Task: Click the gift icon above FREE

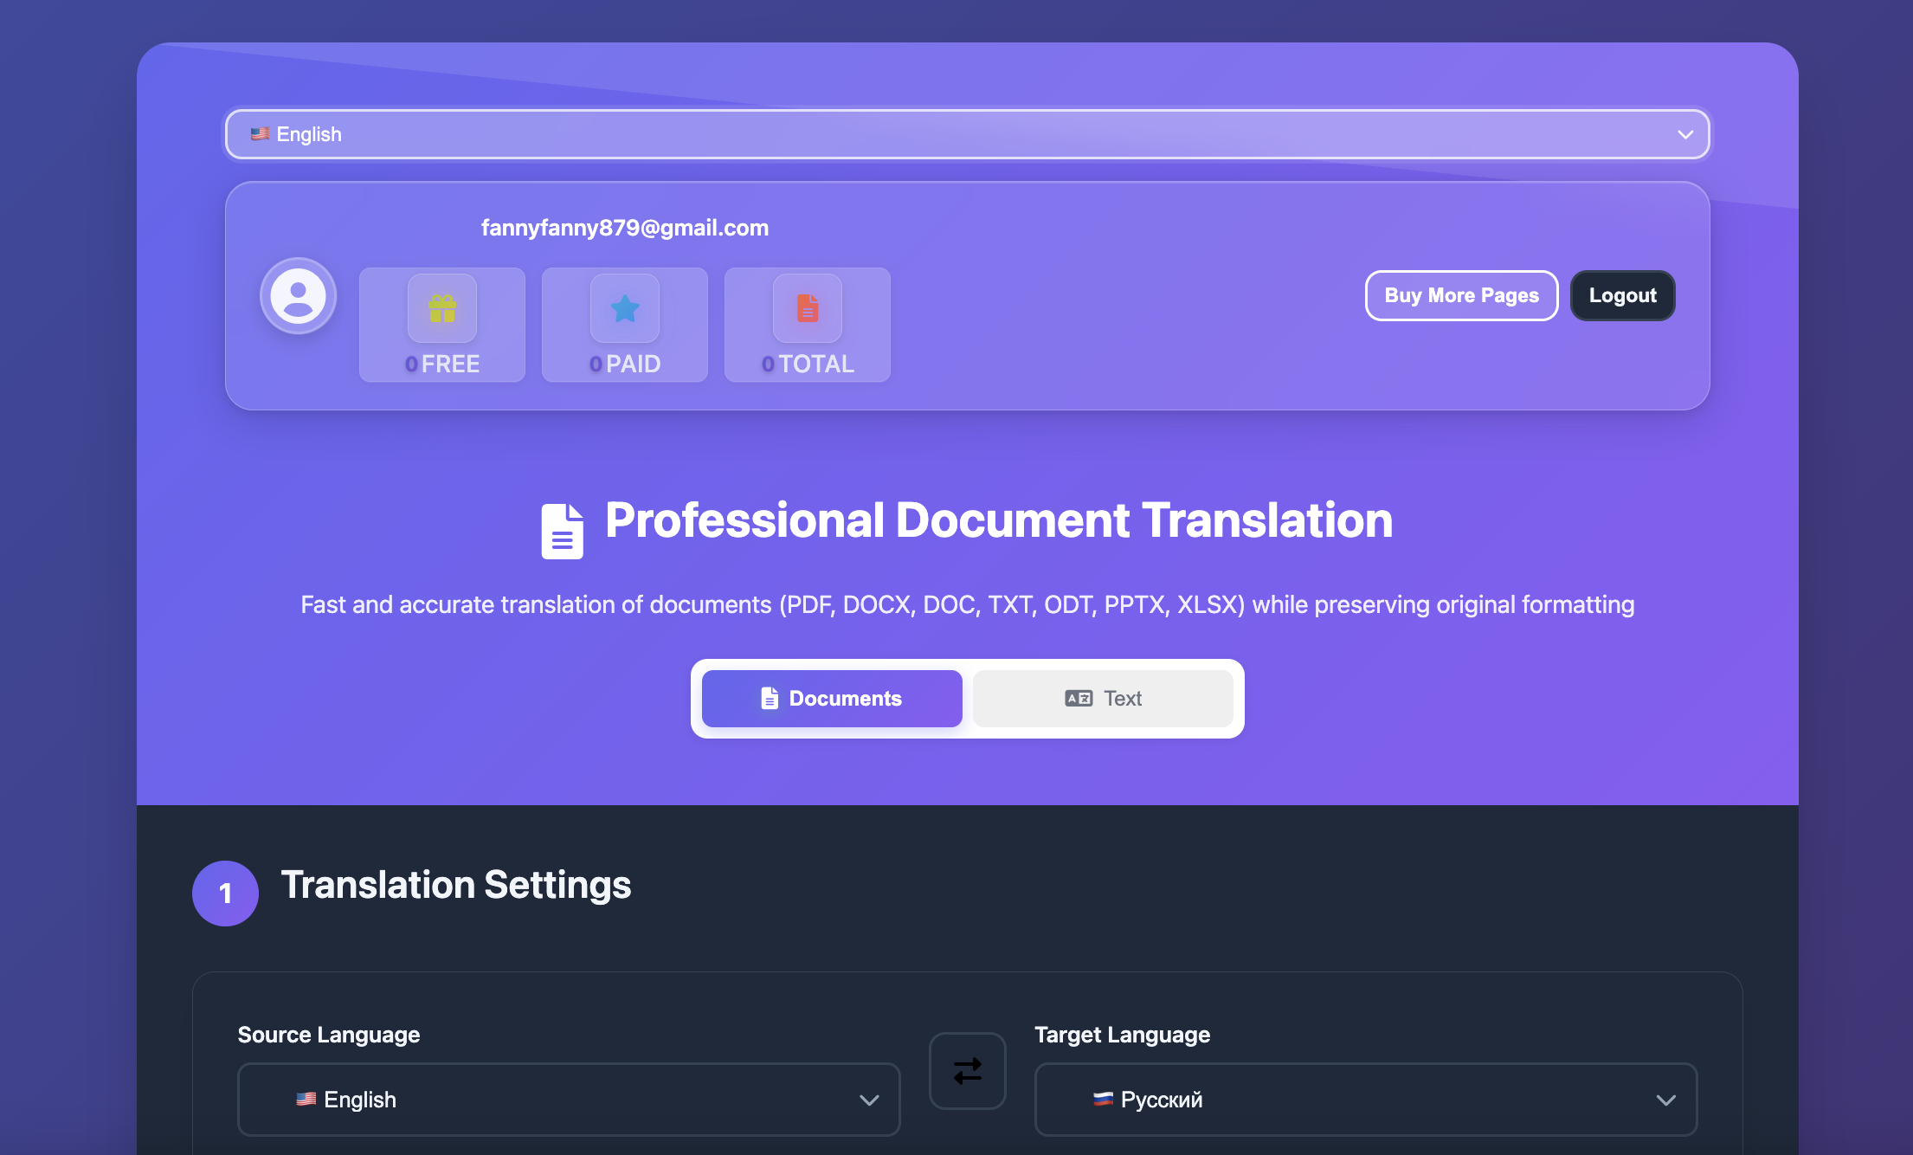Action: [442, 308]
